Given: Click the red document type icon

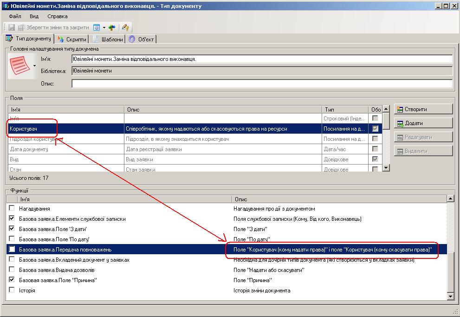Looking at the screenshot, I should (19, 66).
